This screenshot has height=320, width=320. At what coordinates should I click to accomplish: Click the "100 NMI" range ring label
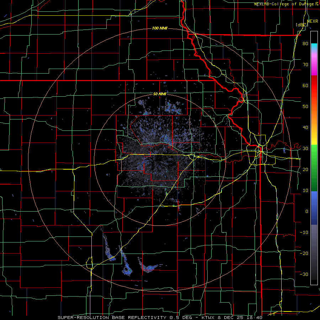pos(160,28)
